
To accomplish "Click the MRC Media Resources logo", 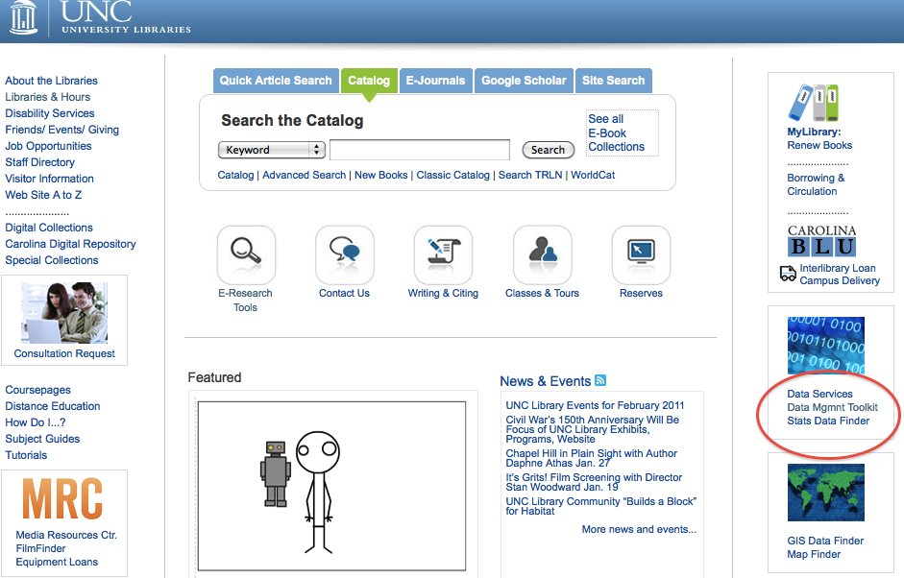I will [x=62, y=498].
